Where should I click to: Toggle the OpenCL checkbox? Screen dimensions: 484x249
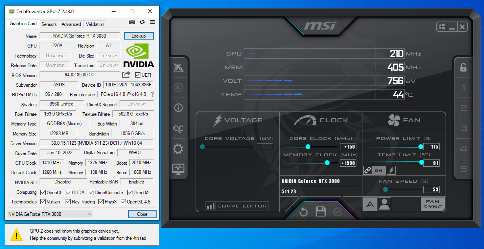tap(43, 192)
